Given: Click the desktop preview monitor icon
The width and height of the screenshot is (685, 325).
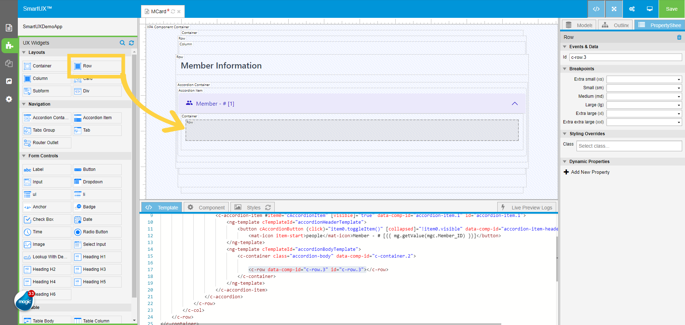Looking at the screenshot, I should coord(650,9).
